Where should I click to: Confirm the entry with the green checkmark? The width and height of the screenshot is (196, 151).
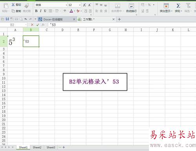38,25
